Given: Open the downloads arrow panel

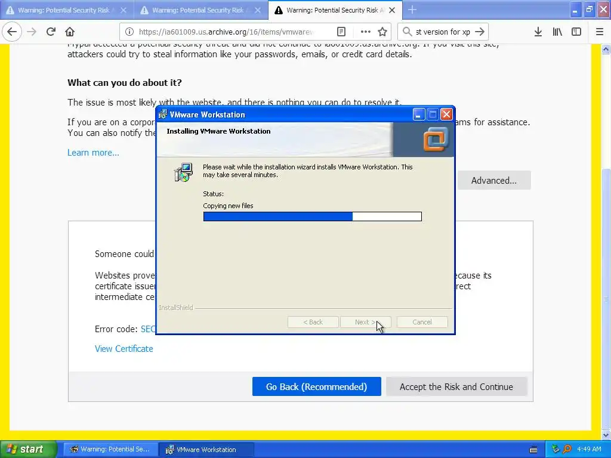Looking at the screenshot, I should tap(538, 32).
